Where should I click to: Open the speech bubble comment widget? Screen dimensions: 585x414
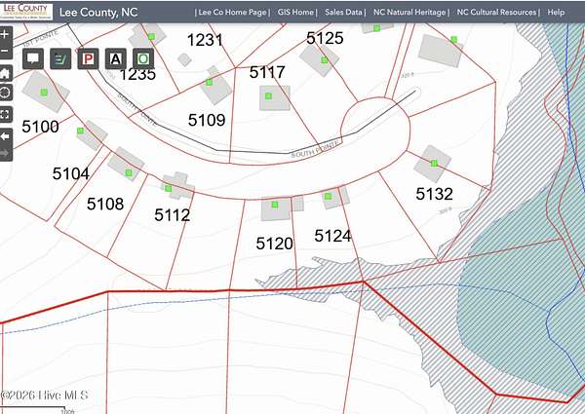32,57
